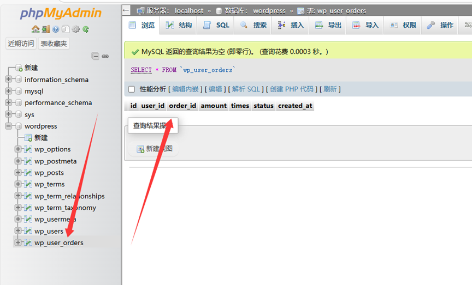472x285 pixels.
Task: Open the 权限 privileges tab
Action: tap(403, 25)
